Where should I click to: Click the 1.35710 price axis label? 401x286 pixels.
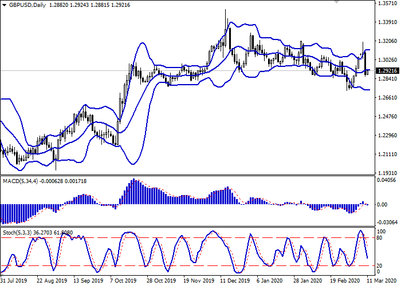click(387, 4)
